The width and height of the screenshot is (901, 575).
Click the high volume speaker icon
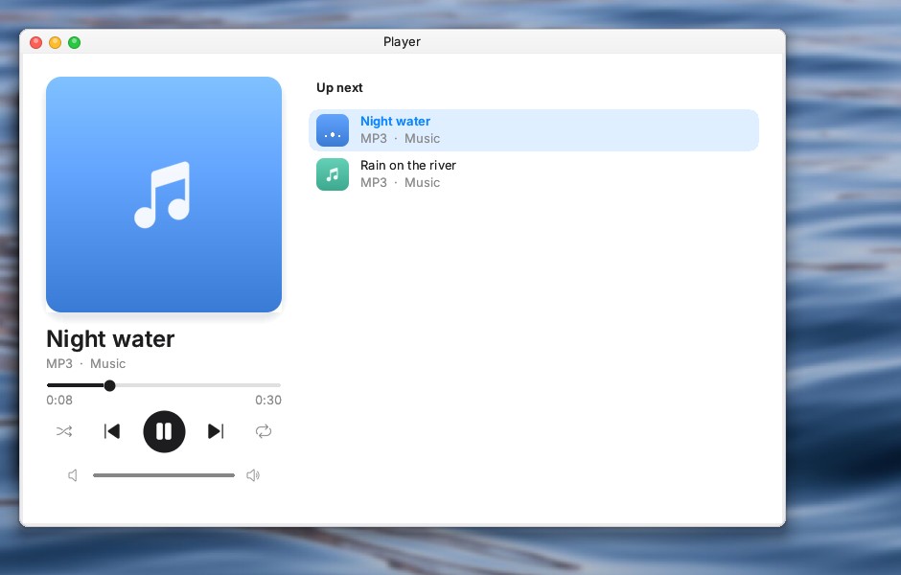coord(253,475)
